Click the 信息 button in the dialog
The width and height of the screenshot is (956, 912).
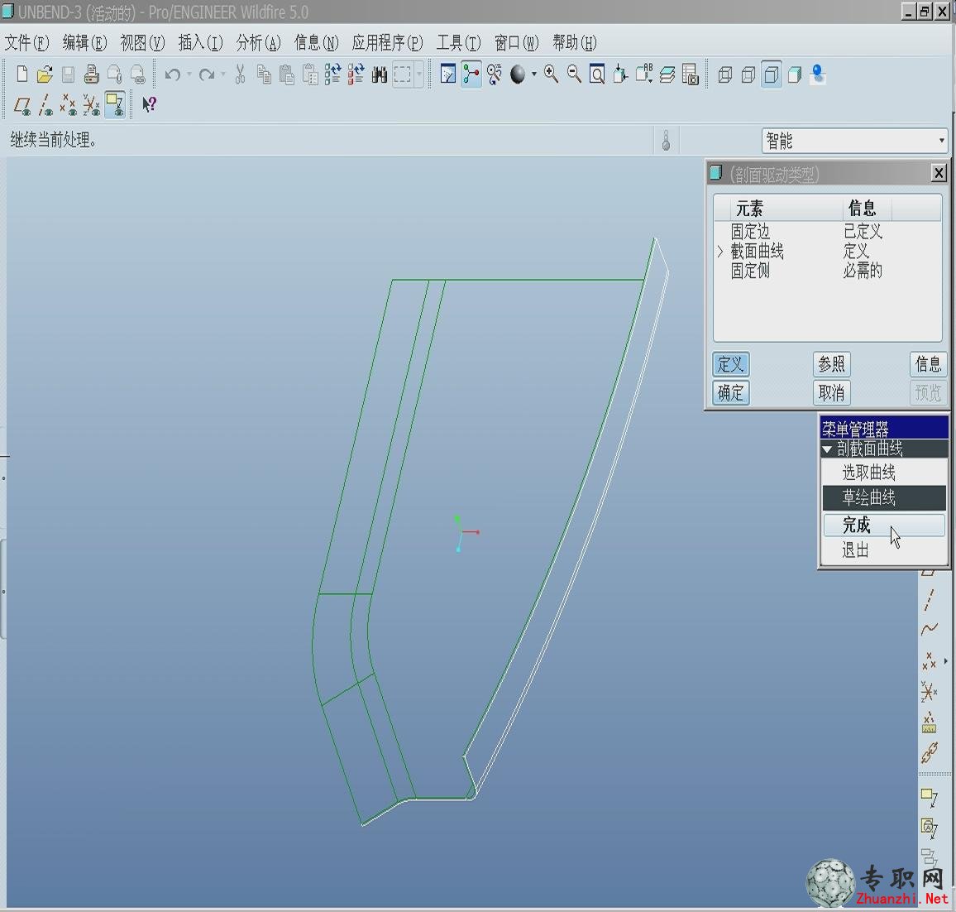coord(928,364)
